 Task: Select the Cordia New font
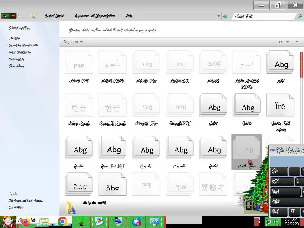coord(247,152)
